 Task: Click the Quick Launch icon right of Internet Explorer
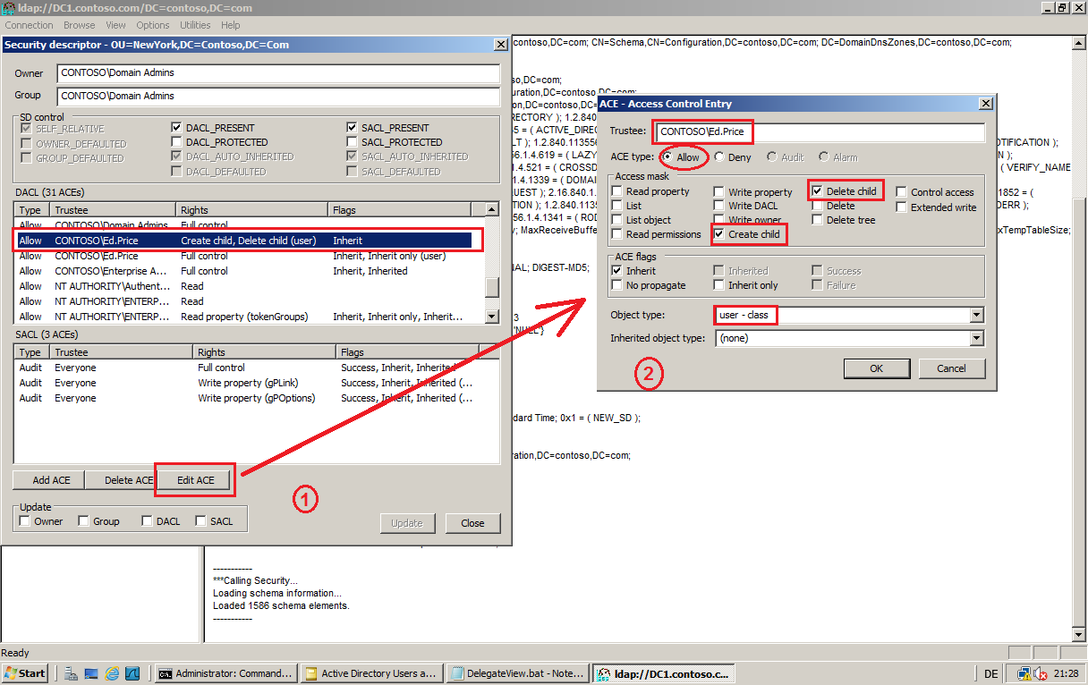point(132,673)
